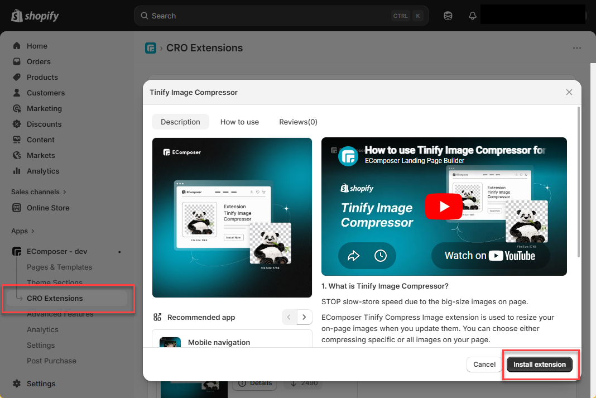Click the video title link
The width and height of the screenshot is (596, 398).
coord(455,150)
